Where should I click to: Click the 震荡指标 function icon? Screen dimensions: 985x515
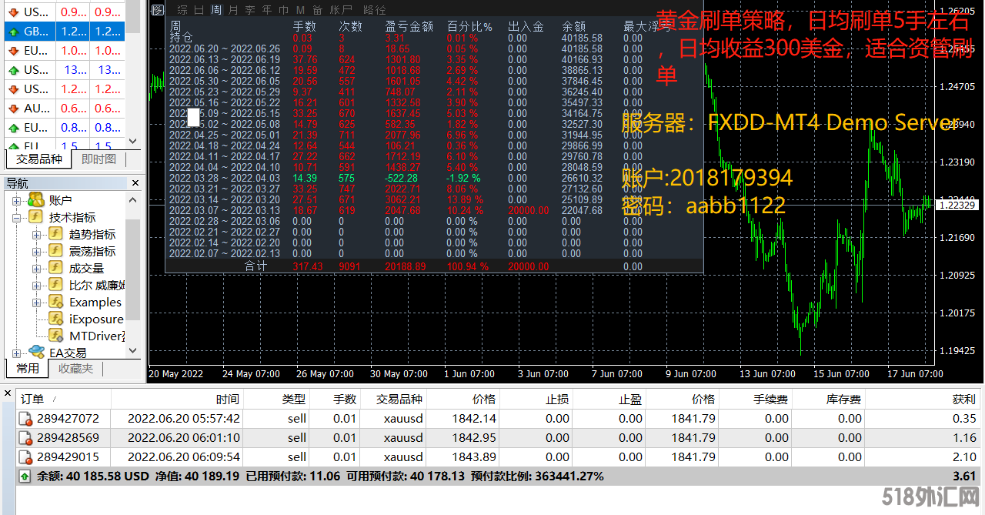point(55,251)
